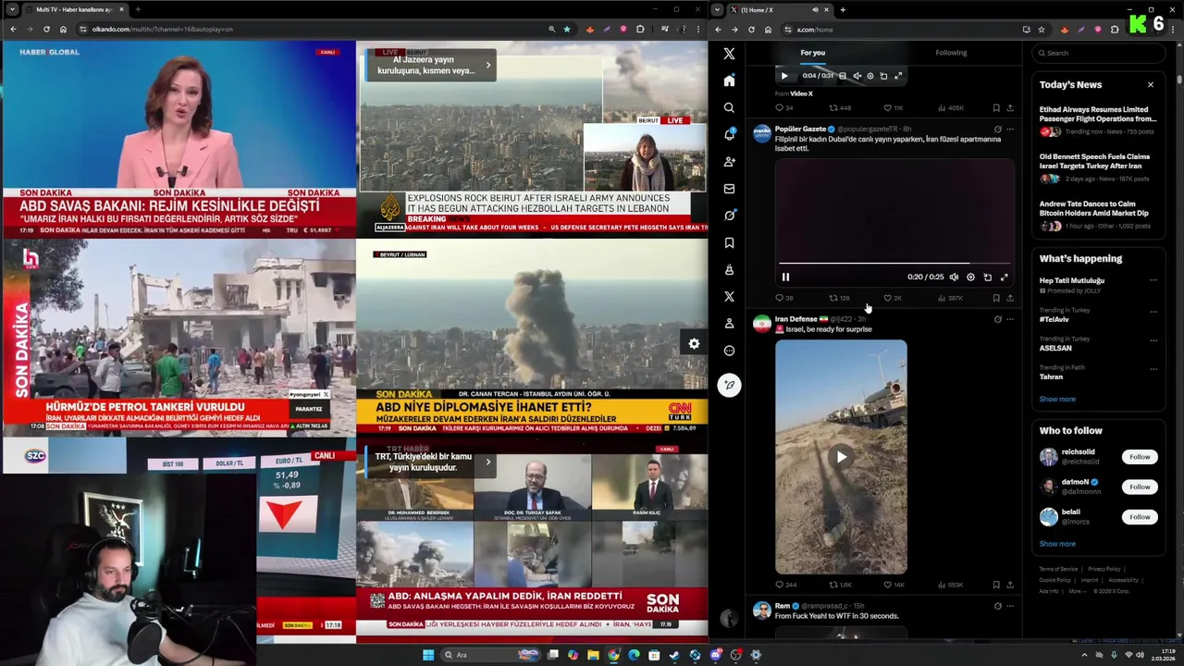Show hidden system tray icons
Screen dimensions: 1184x666
[x=1084, y=655]
